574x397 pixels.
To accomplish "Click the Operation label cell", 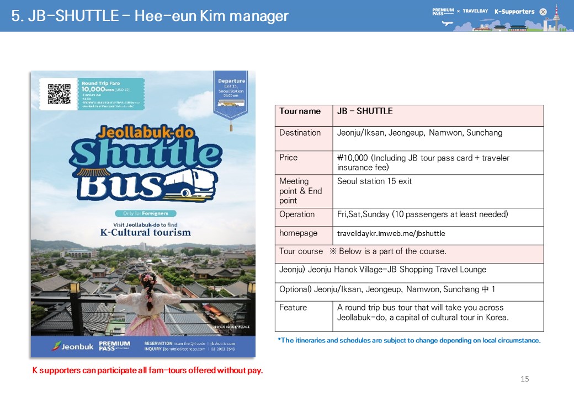I will 304,217.
